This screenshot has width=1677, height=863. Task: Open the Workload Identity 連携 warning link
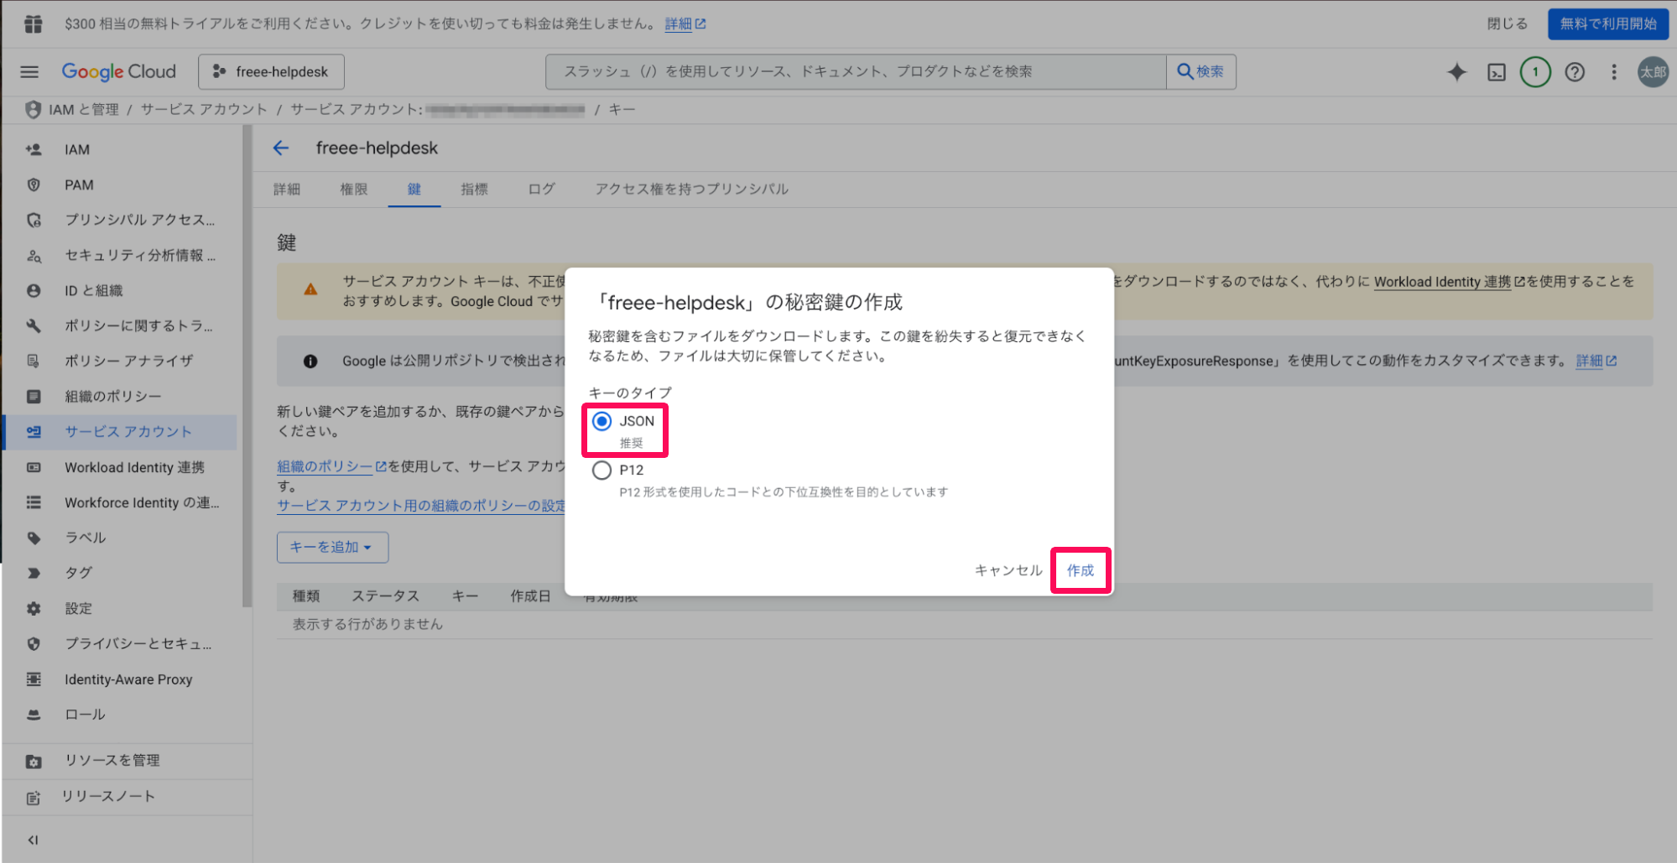pos(1449,282)
